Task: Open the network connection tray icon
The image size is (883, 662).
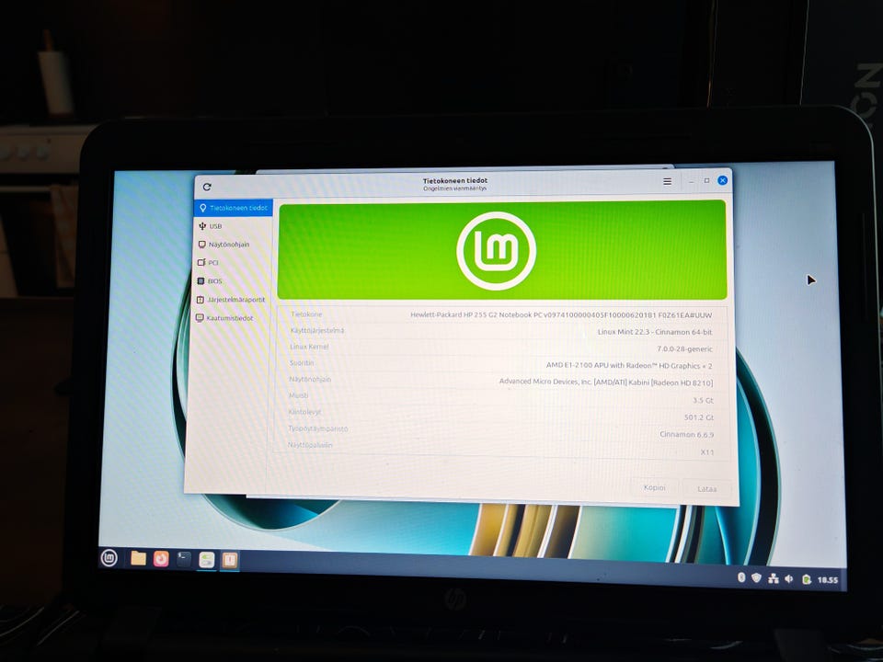Action: pyautogui.click(x=774, y=578)
